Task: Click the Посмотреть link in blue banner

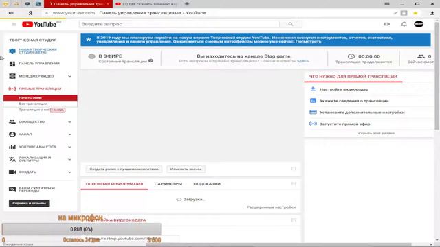Action: pos(308,41)
